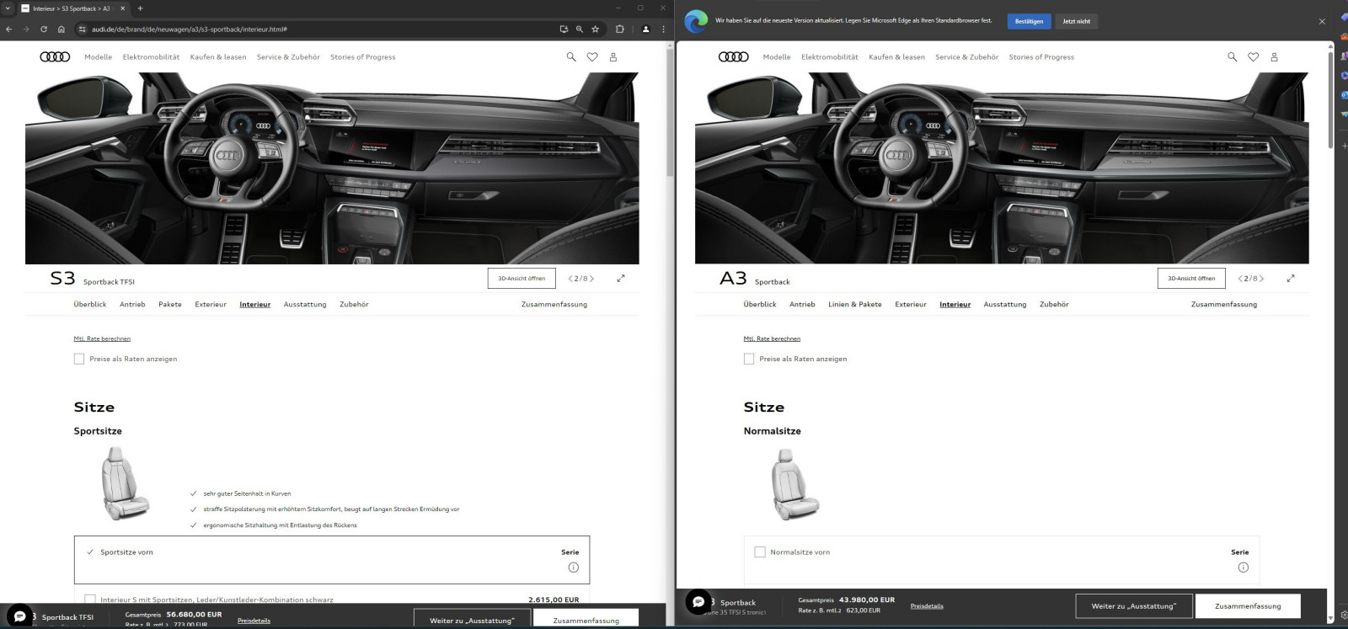
Task: Open the search icon on the A3 page
Action: click(x=1233, y=56)
